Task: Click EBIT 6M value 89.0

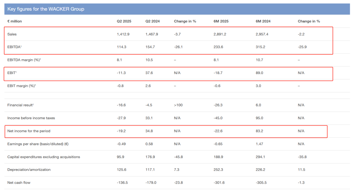Action: [259, 73]
